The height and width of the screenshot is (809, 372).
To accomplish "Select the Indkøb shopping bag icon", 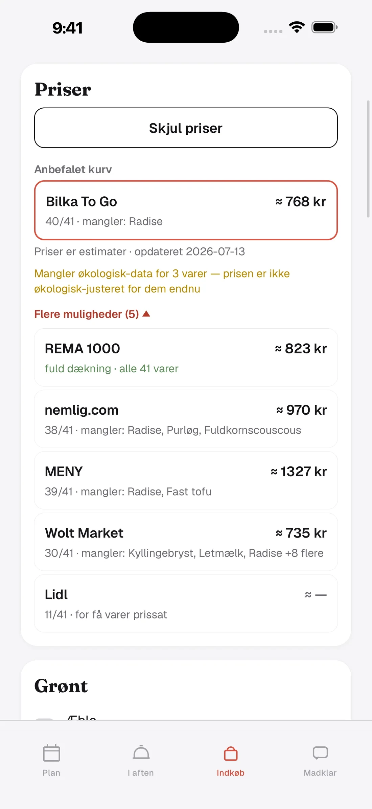I will [231, 753].
